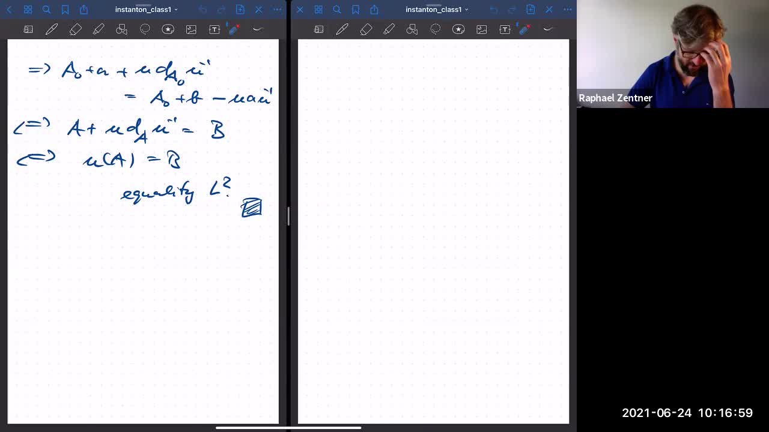
Task: Open Elements sticker tool in right pane
Action: point(458,29)
